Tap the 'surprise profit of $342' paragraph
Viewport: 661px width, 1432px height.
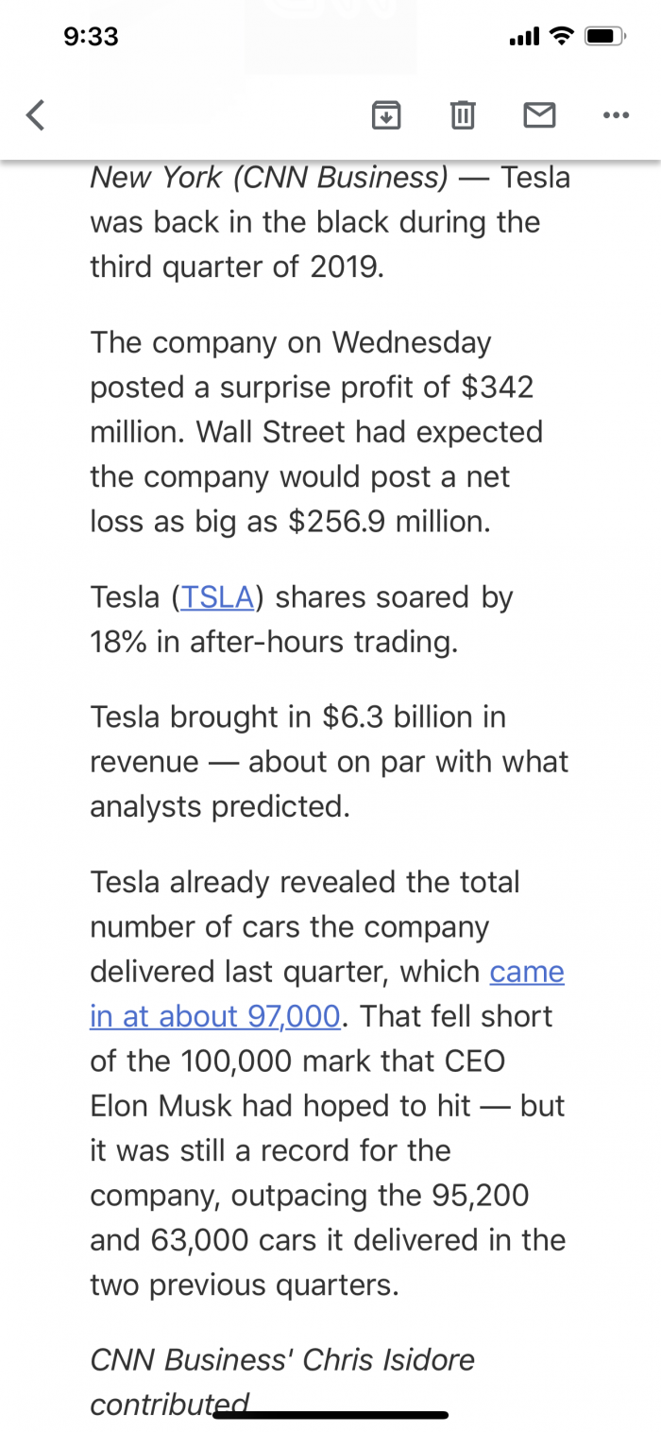pyautogui.click(x=317, y=432)
